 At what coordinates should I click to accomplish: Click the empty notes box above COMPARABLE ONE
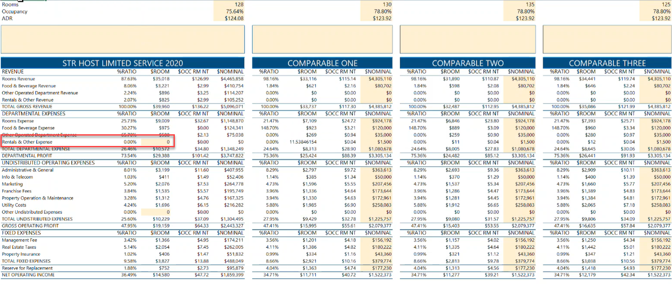tap(322, 39)
